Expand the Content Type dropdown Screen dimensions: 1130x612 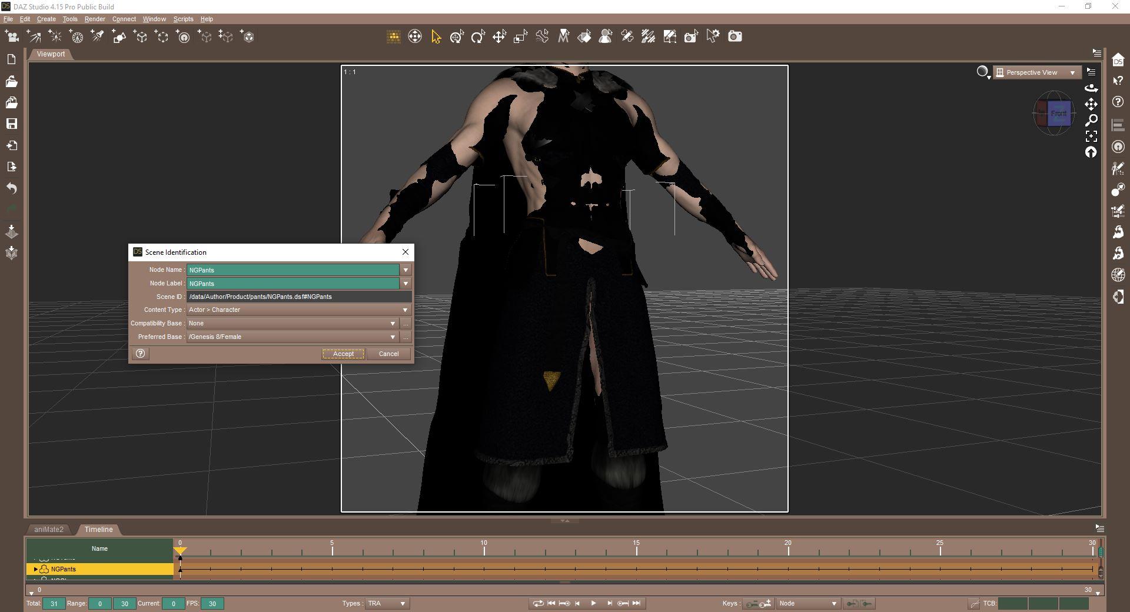coord(299,310)
